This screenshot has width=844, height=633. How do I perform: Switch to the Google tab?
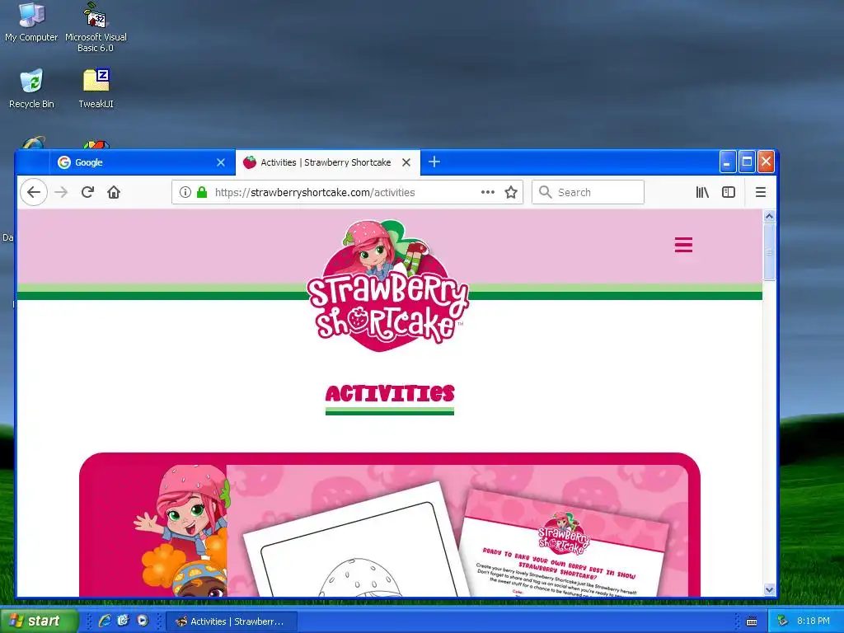coord(142,162)
